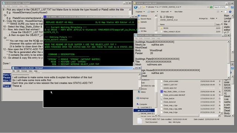Screen dimensions: 237x133
Task: Click Date column header in file list
Action: tap(218, 24)
